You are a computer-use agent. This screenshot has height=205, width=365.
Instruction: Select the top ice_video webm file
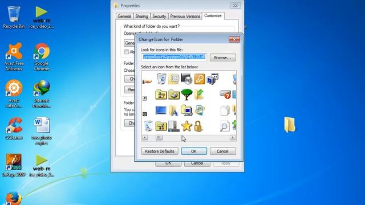click(x=42, y=18)
